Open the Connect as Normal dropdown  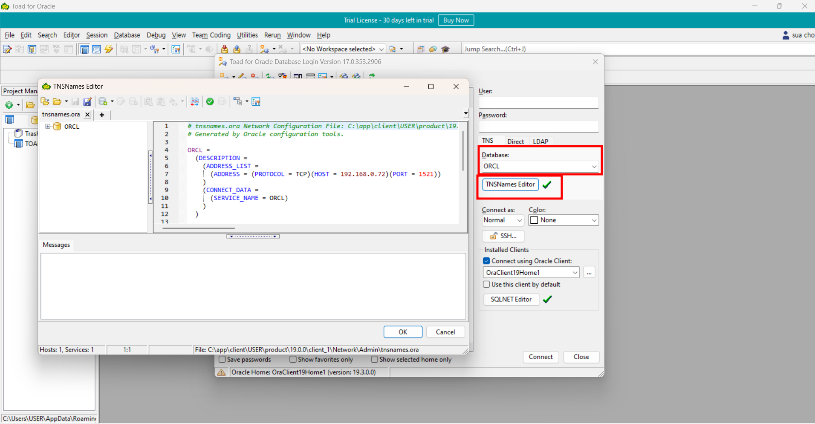click(x=519, y=220)
